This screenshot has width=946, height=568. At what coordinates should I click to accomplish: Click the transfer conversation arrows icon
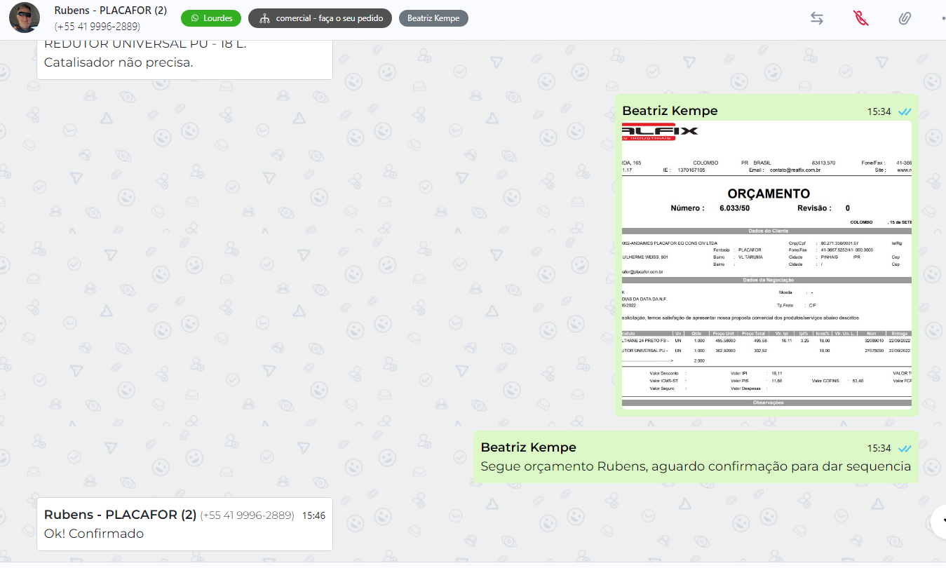click(x=817, y=19)
